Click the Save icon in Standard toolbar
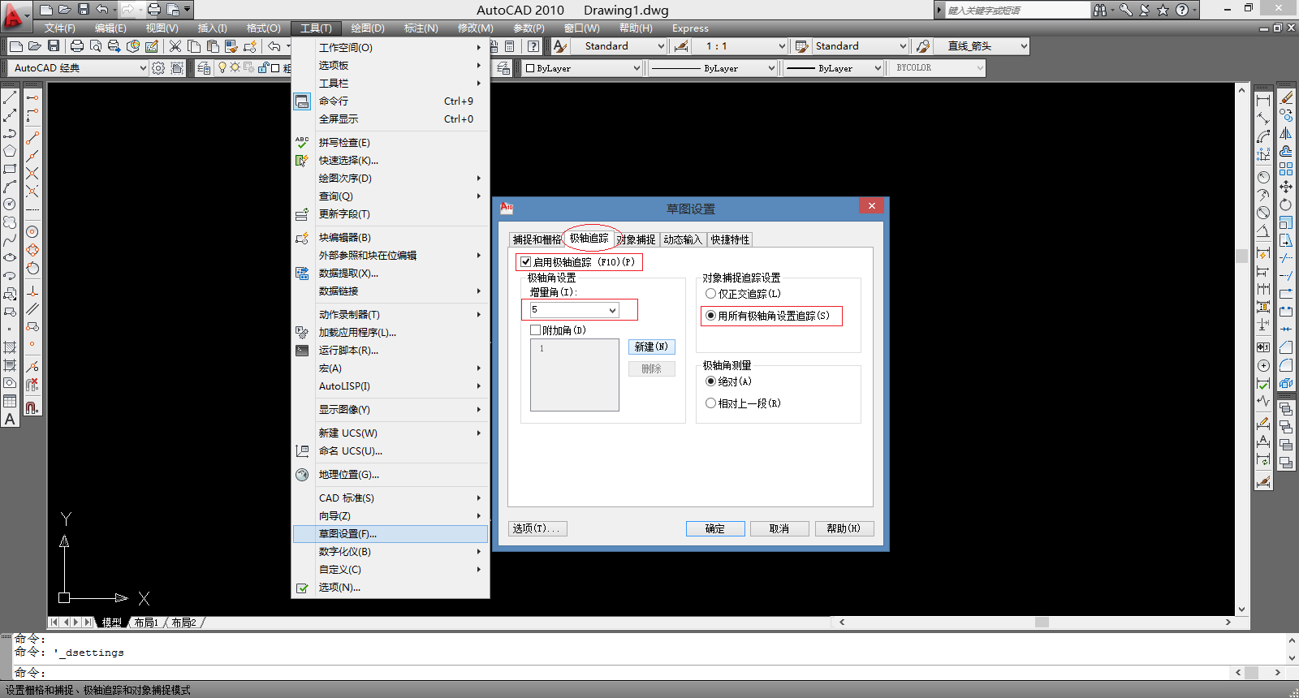The height and width of the screenshot is (698, 1299). (54, 46)
